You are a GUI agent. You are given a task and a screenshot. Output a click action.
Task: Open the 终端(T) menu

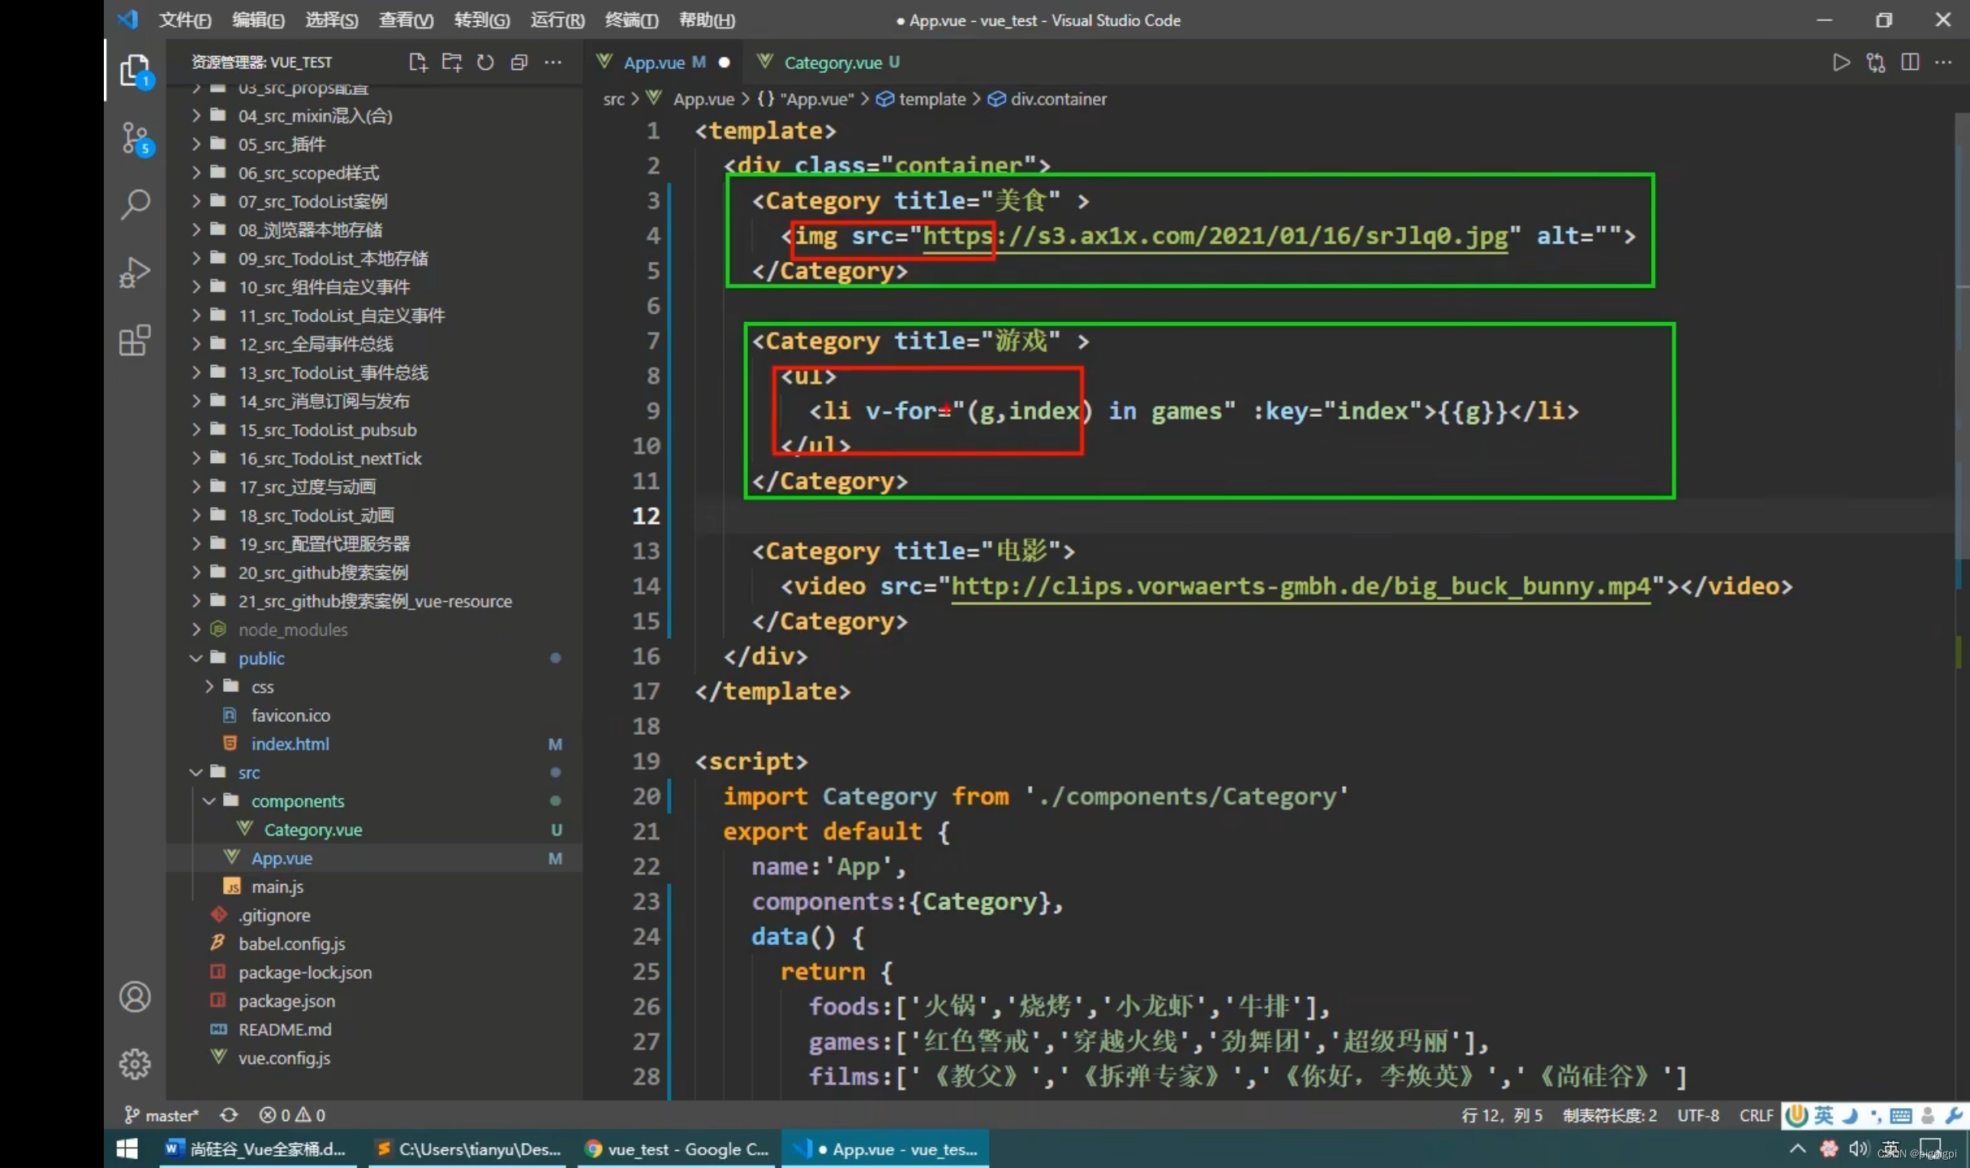631,19
